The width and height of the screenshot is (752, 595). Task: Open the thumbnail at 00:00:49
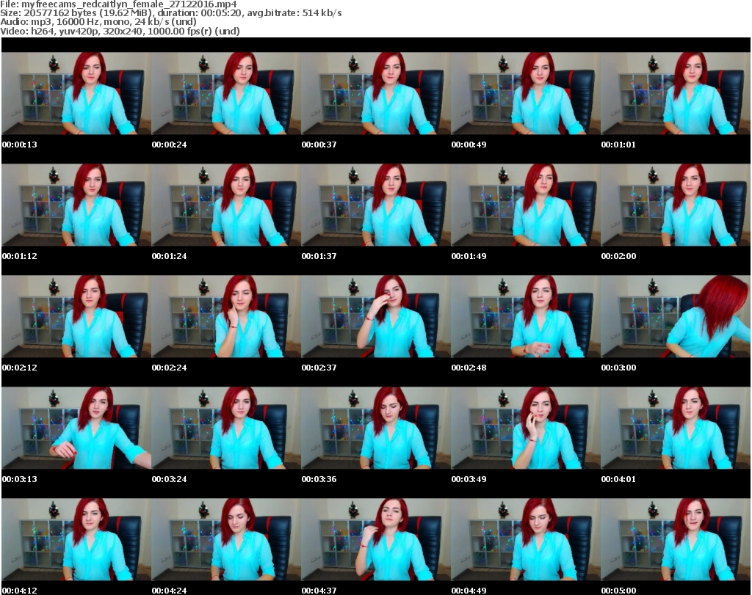[x=525, y=93]
